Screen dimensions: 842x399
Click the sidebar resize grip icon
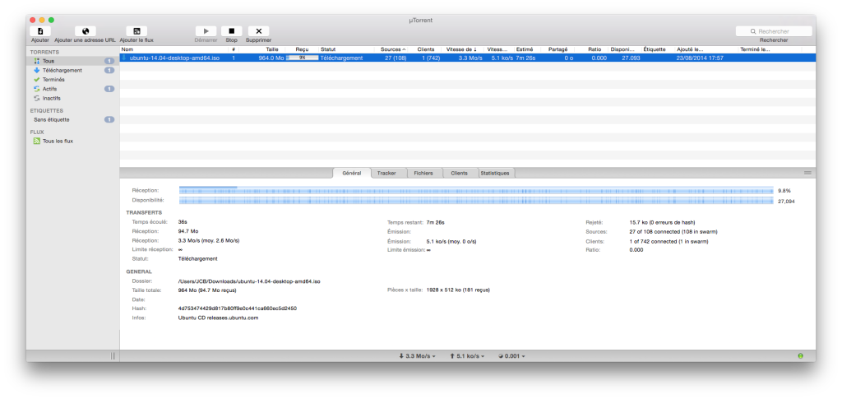point(113,356)
